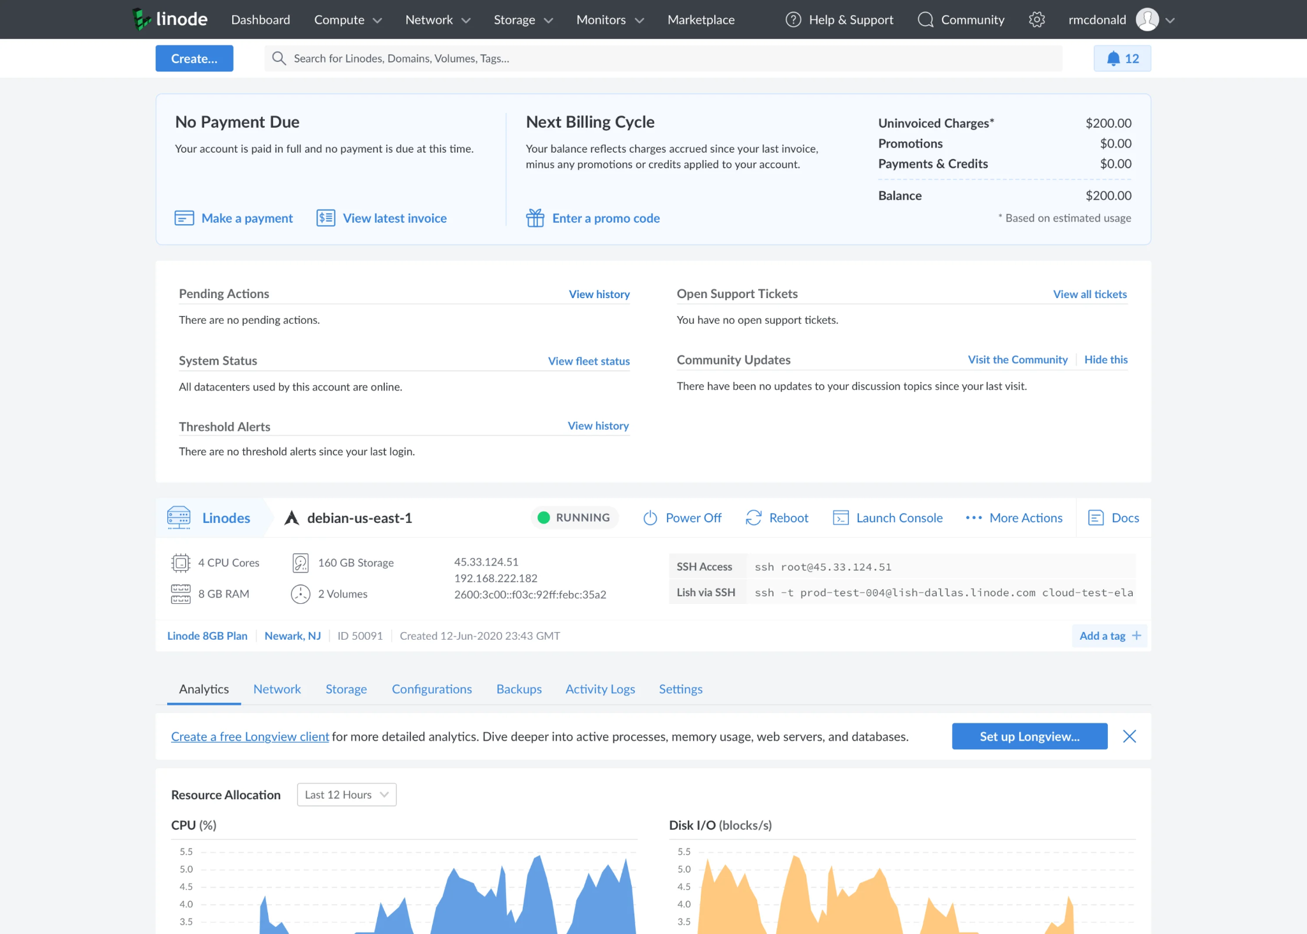The width and height of the screenshot is (1307, 934).
Task: Open the Last 12 Hours time range dropdown
Action: pos(347,795)
